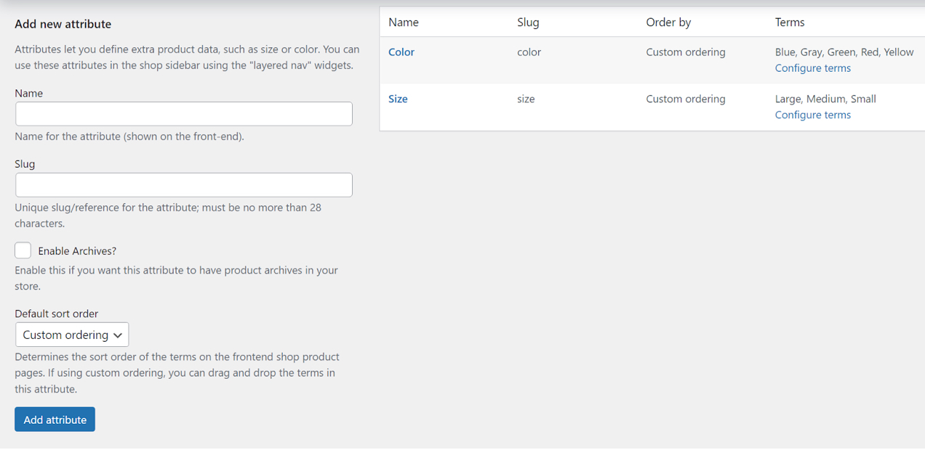Click inside the Slug input field
This screenshot has height=450, width=925.
click(x=183, y=184)
